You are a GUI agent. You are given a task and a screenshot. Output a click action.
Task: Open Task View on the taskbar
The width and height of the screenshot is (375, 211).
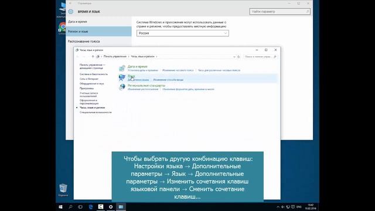[80, 207]
